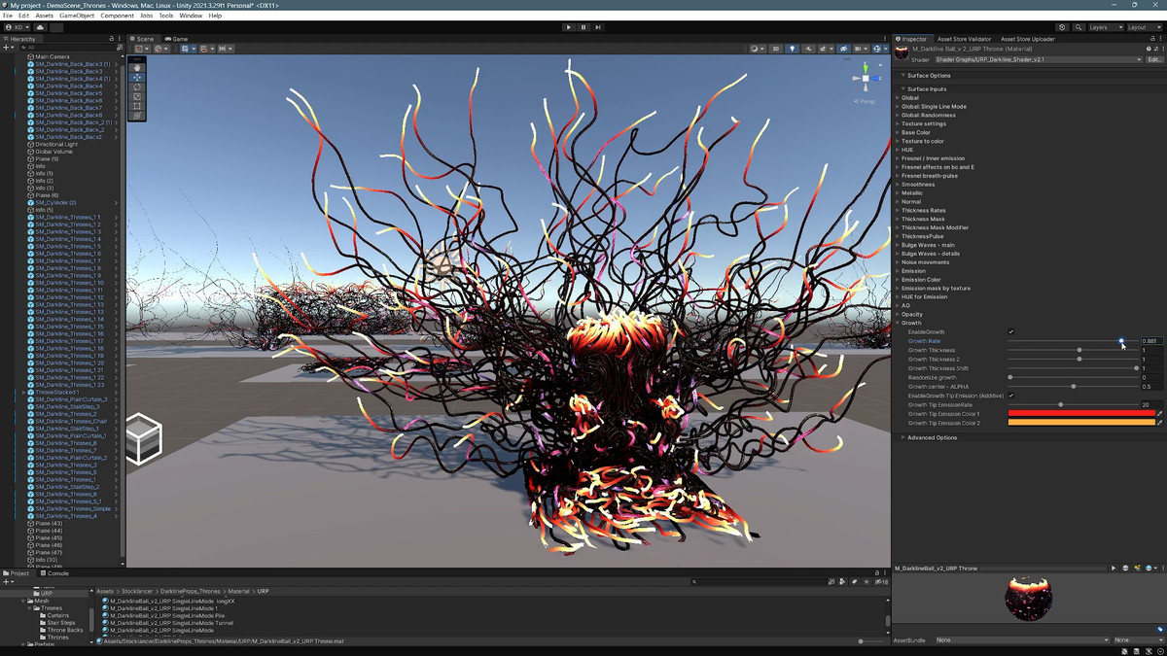The width and height of the screenshot is (1167, 656).
Task: Expand the Advanced Options foldout
Action: pyautogui.click(x=932, y=437)
